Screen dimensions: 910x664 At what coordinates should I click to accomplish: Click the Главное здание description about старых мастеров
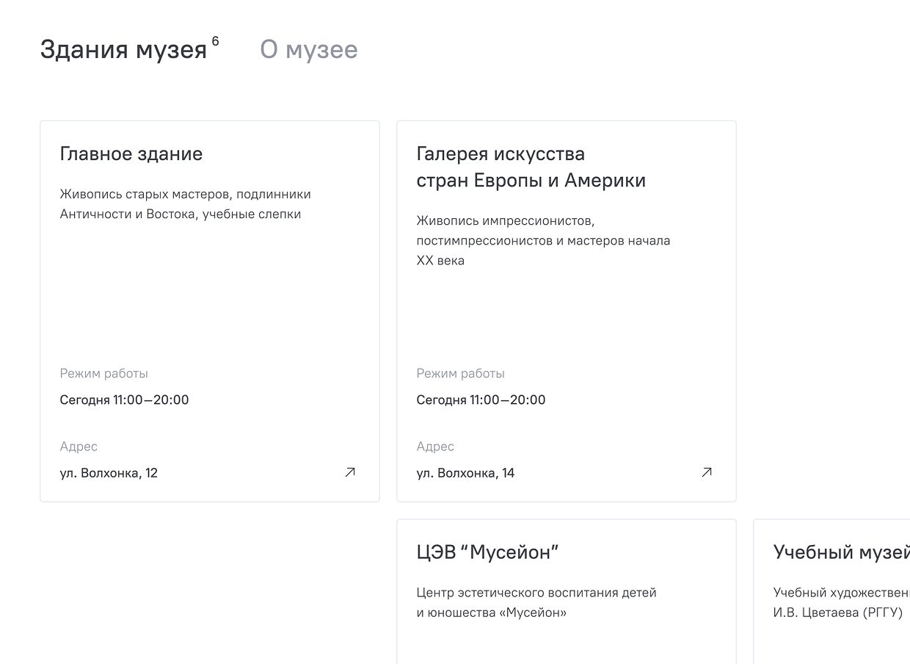pyautogui.click(x=185, y=204)
